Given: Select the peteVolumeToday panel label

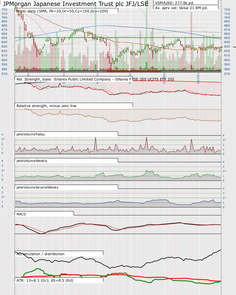Looking at the screenshot, I should click(x=31, y=134).
